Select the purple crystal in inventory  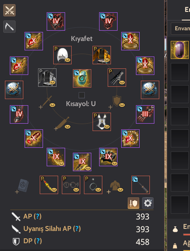[x=180, y=50]
